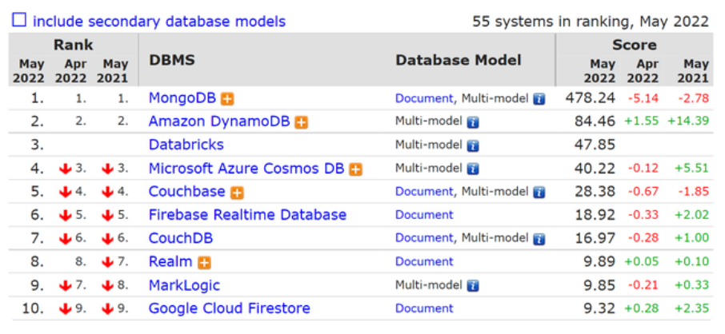The height and width of the screenshot is (334, 725).
Task: Click the orange plus icon beside Realm
Action: pos(204,262)
